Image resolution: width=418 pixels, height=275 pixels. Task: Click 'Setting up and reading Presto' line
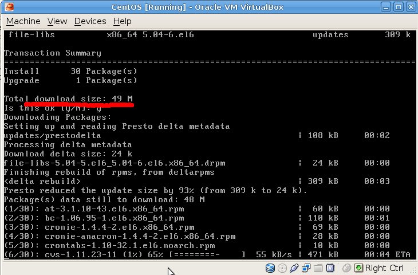point(117,126)
